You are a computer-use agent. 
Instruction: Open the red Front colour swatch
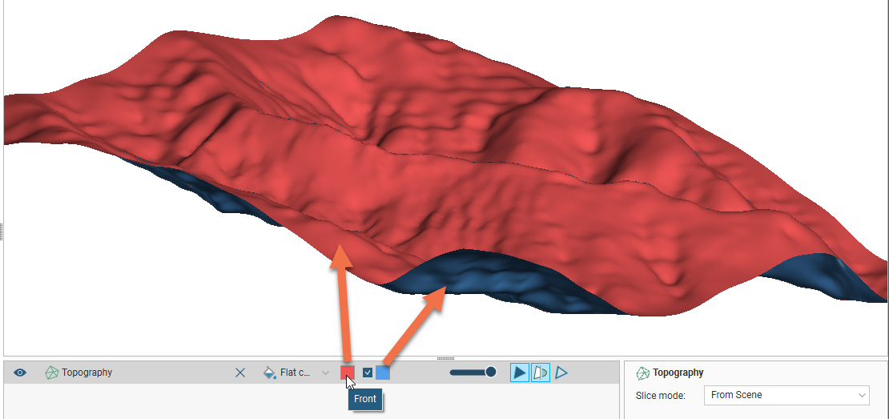(x=348, y=373)
